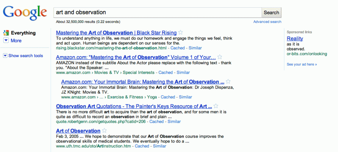The height and width of the screenshot is (152, 338).
Task: Open Similar link for rising.blackstar.com result
Action: [195, 48]
